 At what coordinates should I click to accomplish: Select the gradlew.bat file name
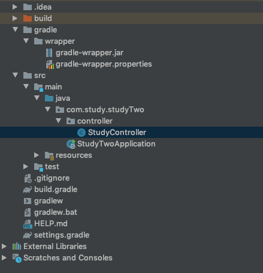(x=56, y=212)
